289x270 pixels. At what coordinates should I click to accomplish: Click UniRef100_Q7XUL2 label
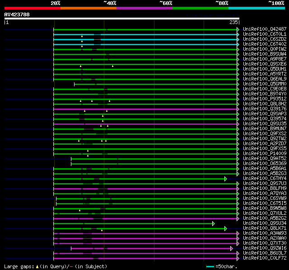(265, 213)
